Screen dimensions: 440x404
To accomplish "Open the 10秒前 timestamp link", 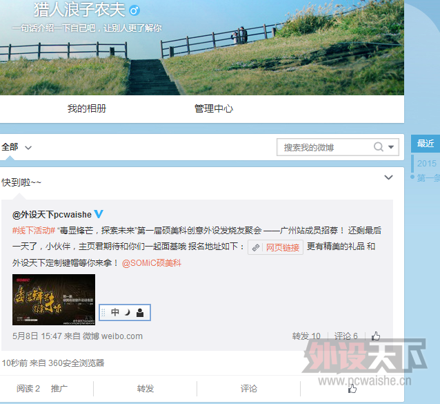I will pos(14,363).
